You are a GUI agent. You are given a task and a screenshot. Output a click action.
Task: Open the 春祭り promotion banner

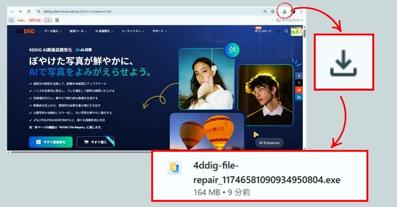pyautogui.click(x=296, y=31)
